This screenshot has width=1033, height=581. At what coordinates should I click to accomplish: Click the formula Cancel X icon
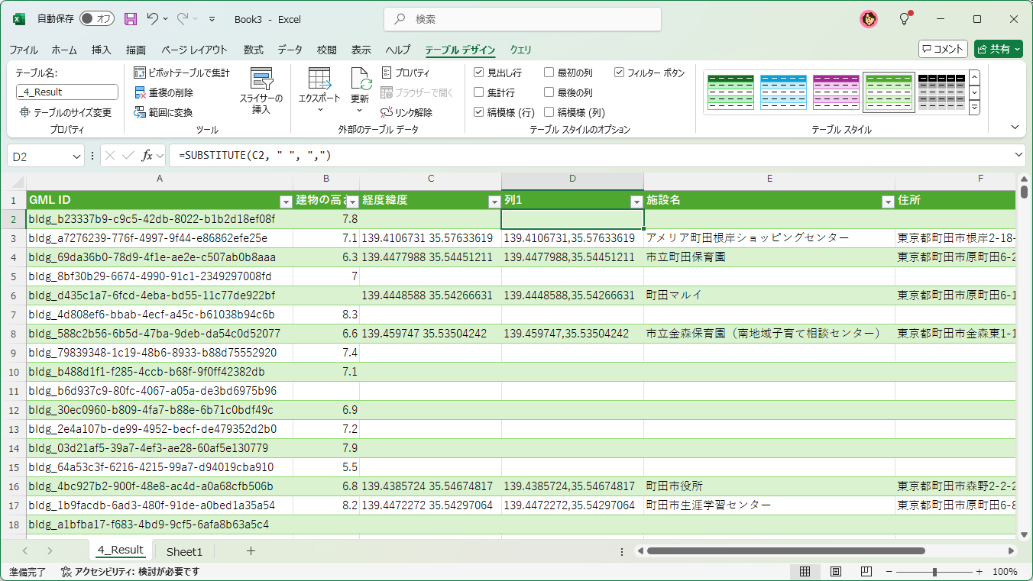pos(110,155)
